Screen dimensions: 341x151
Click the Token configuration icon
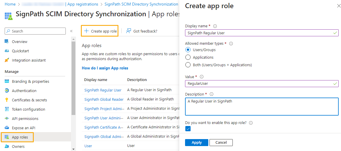[7, 109]
